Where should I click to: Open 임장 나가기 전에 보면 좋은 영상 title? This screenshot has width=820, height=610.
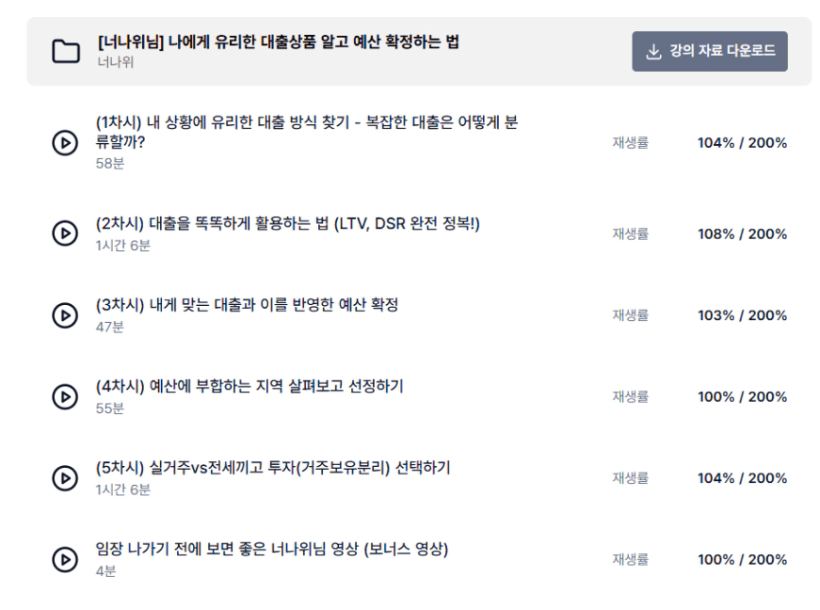pyautogui.click(x=272, y=549)
